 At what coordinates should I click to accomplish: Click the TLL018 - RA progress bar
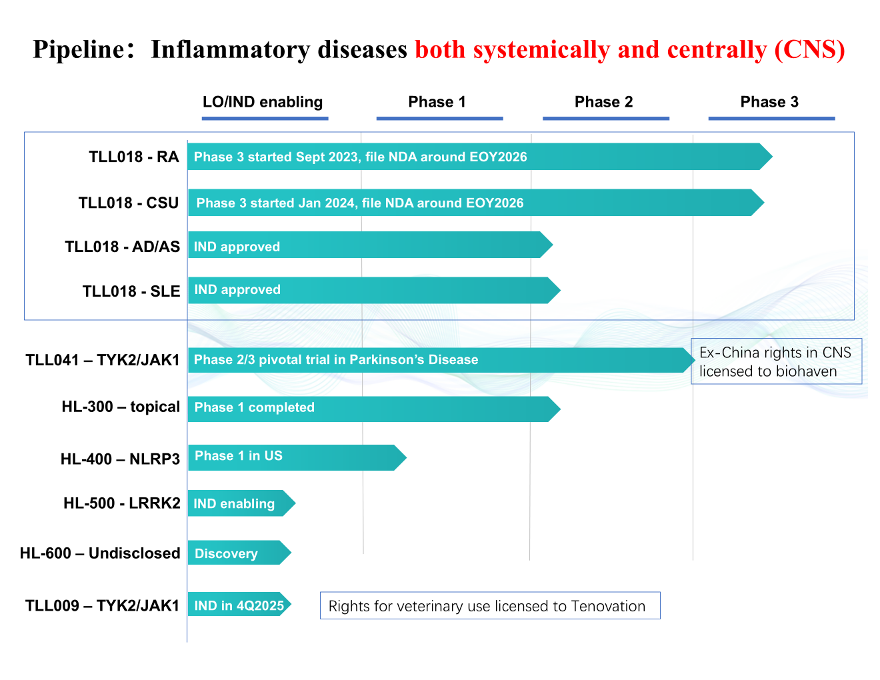473,157
